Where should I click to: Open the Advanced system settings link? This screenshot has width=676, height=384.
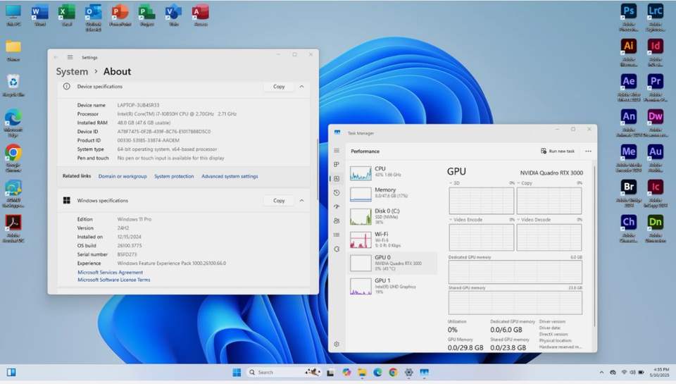coord(230,176)
